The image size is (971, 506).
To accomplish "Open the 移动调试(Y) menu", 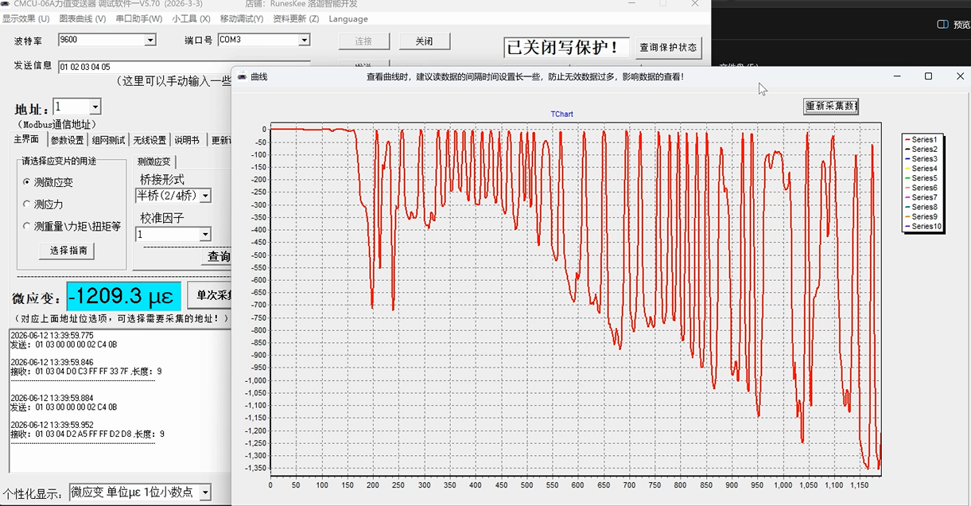I will [242, 18].
